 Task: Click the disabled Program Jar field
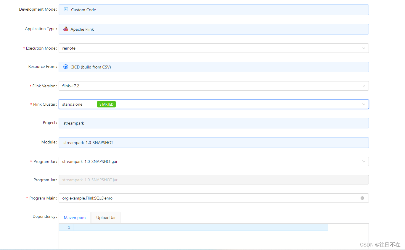click(x=213, y=180)
